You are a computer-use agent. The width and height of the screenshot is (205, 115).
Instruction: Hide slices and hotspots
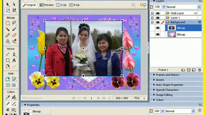(8, 85)
